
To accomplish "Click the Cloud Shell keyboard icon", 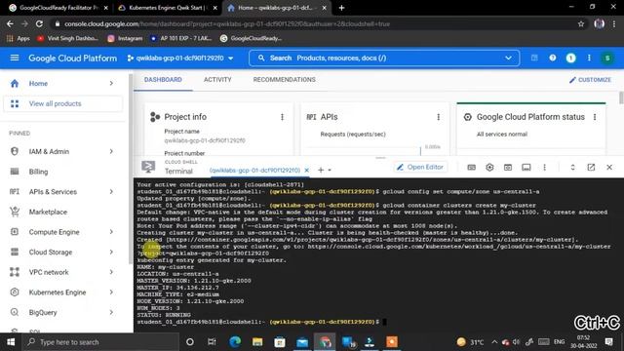I will pyautogui.click(x=472, y=168).
